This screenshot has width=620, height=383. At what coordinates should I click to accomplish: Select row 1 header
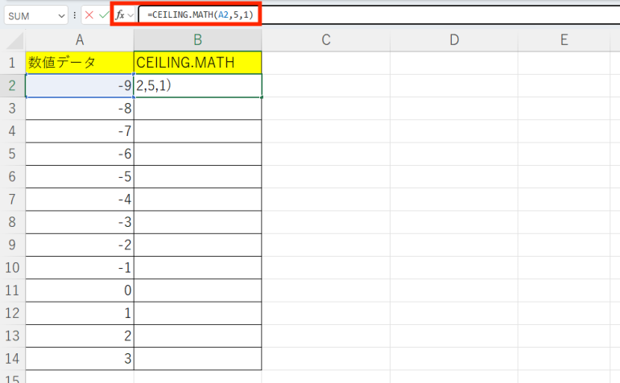click(x=13, y=63)
